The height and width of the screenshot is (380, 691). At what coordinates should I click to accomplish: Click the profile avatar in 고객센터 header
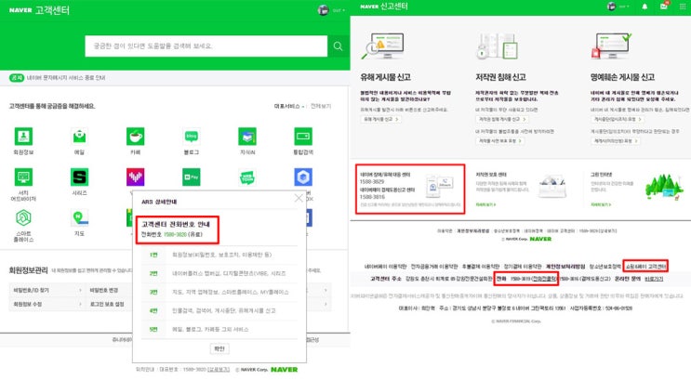click(323, 10)
